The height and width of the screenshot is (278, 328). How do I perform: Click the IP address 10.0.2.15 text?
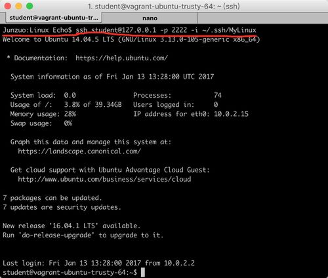[231, 114]
